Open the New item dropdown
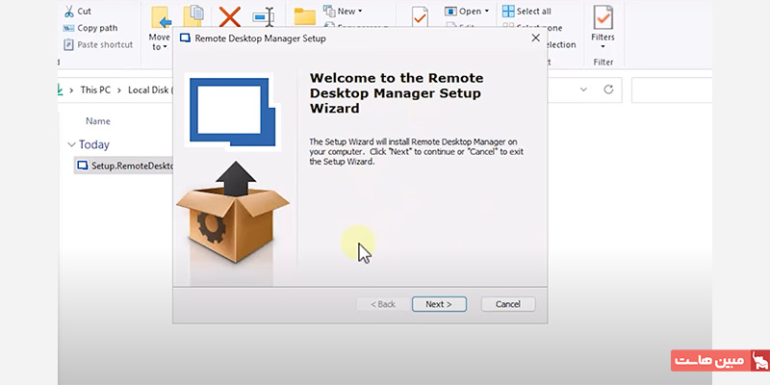This screenshot has width=770, height=385. (343, 11)
